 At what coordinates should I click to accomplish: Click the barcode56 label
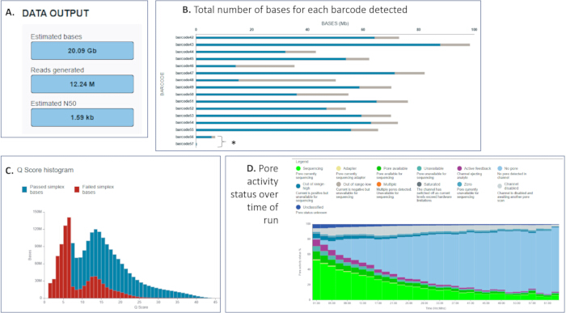(x=185, y=137)
